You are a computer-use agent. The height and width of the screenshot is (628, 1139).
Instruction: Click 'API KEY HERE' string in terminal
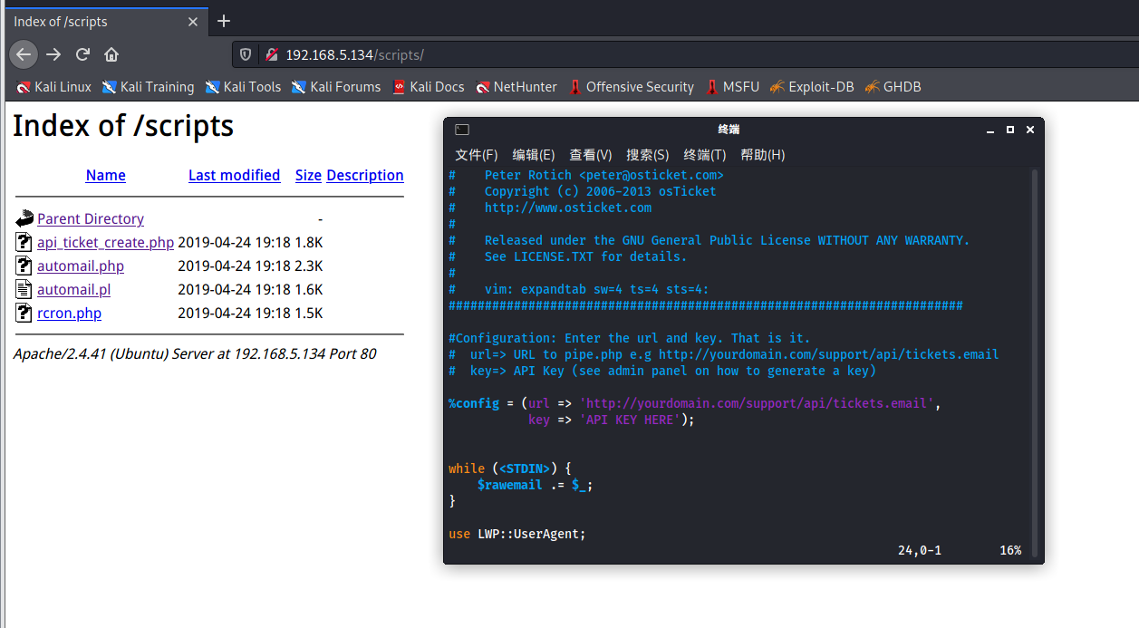click(x=630, y=420)
